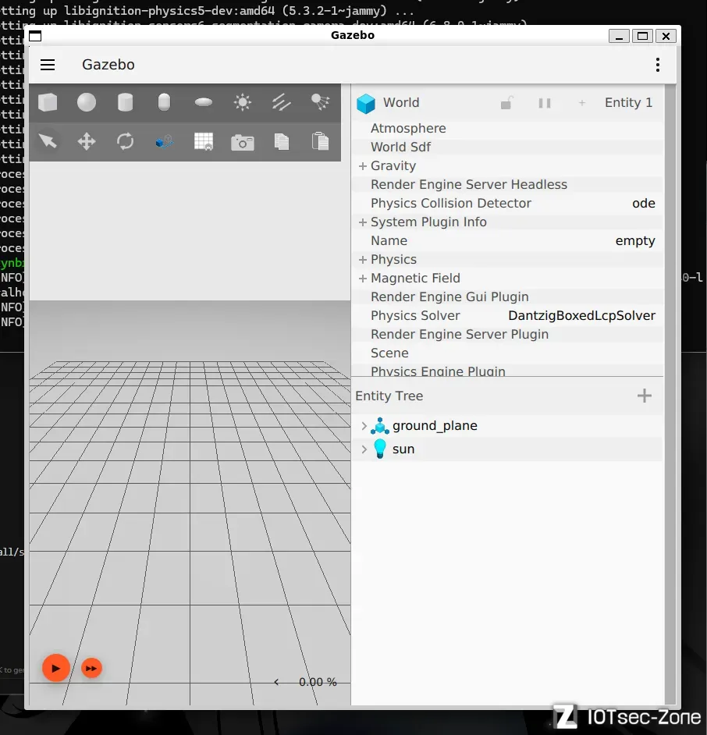This screenshot has width=707, height=735.
Task: Open the grid configuration icon
Action: pos(204,141)
